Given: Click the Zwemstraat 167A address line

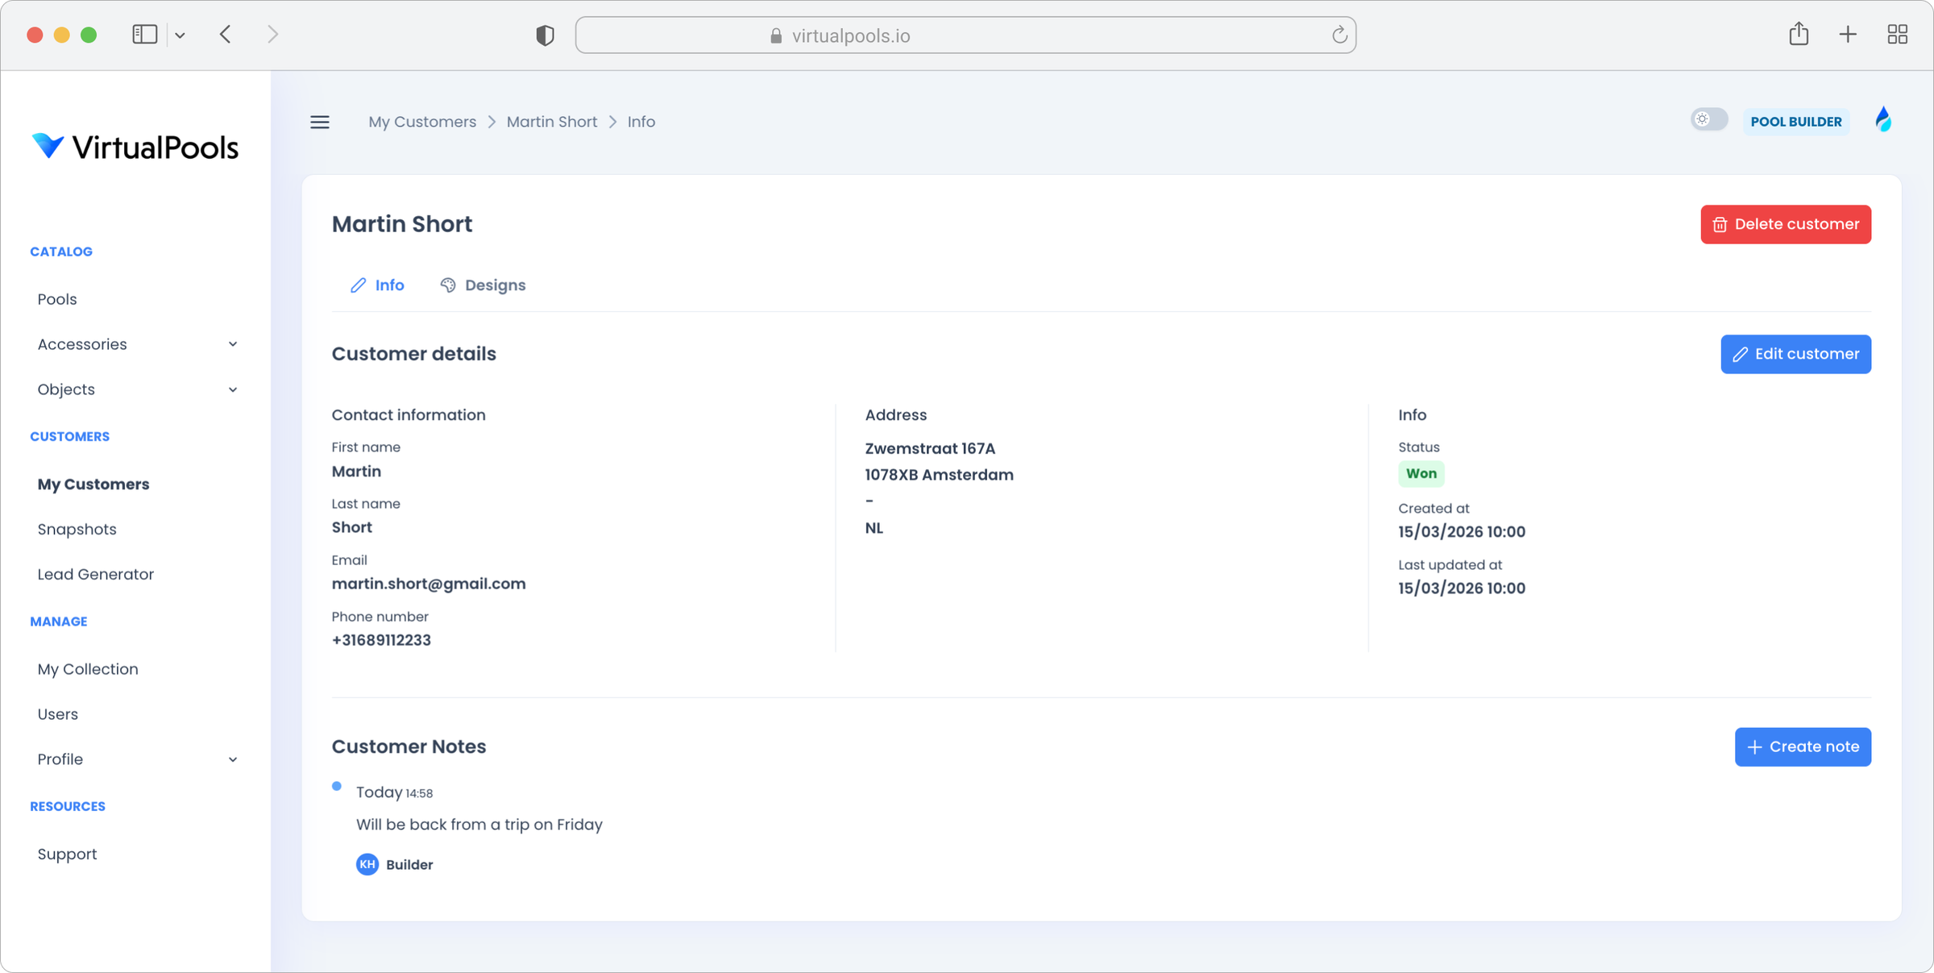Looking at the screenshot, I should (930, 448).
